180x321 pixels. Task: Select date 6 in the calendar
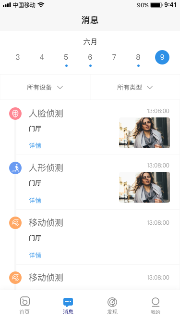point(90,57)
